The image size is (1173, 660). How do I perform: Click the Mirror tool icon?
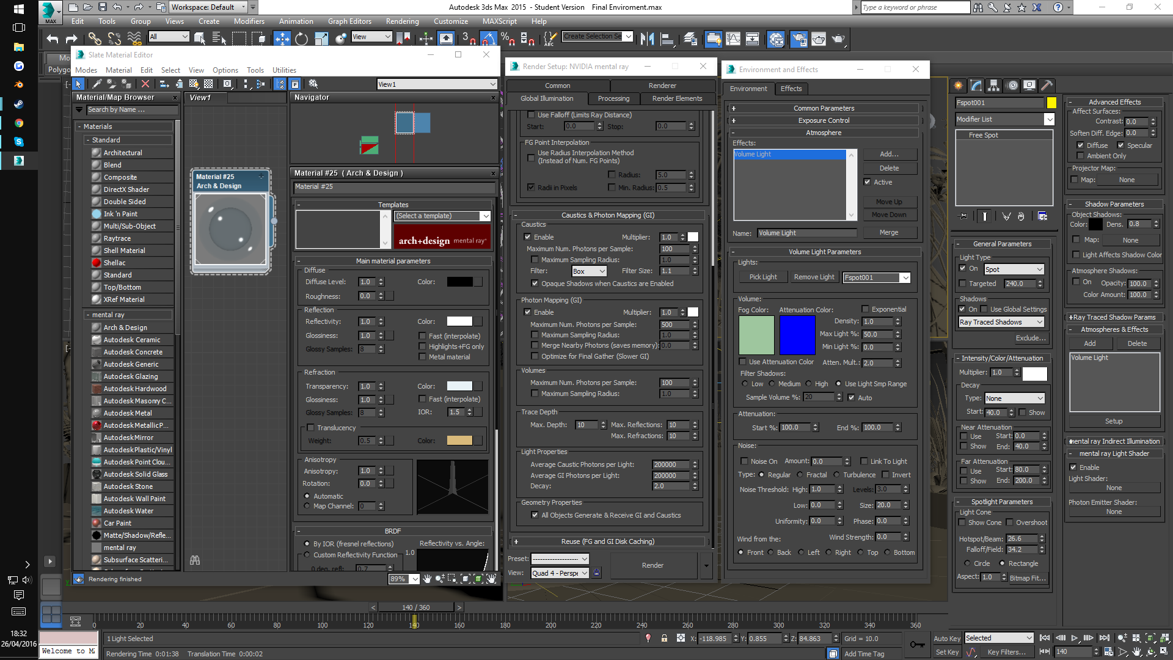point(648,39)
